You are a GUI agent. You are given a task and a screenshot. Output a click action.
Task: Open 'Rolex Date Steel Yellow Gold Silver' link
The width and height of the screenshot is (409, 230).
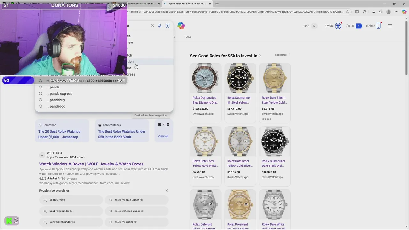[x=240, y=163]
